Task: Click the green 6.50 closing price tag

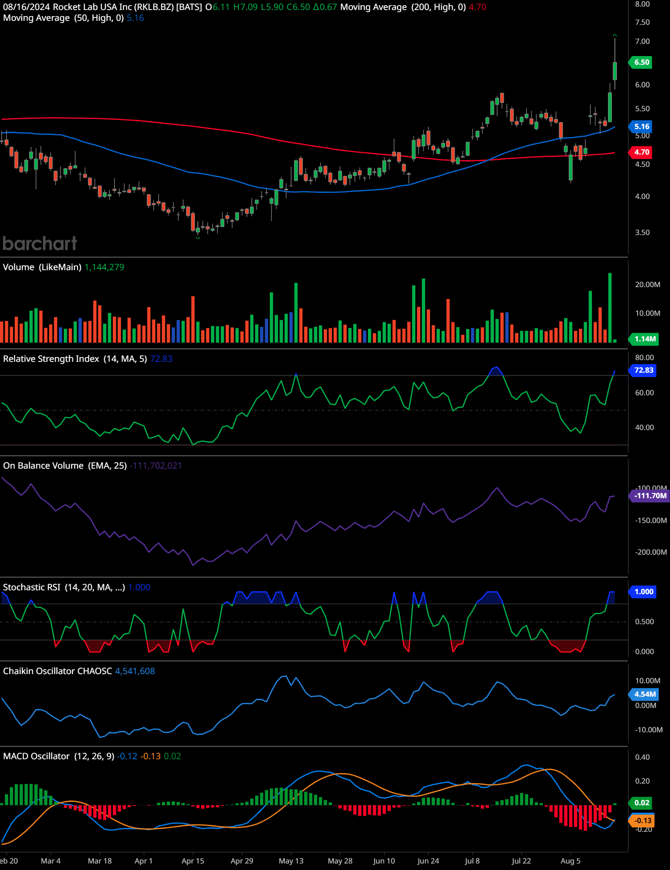Action: coord(641,62)
